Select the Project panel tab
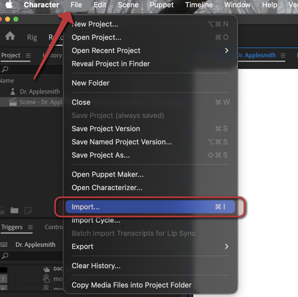Screen dimensions: 298x297 [10, 55]
